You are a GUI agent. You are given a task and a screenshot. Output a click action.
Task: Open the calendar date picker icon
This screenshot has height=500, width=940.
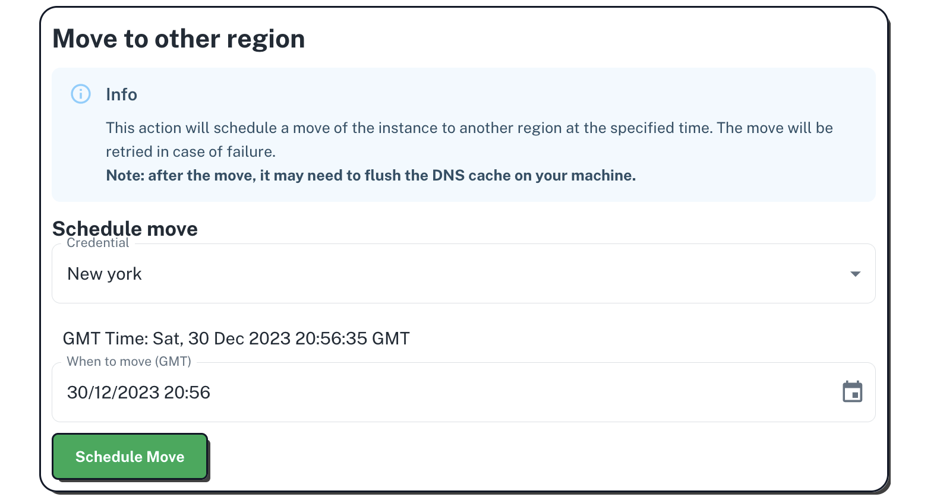[x=852, y=392]
